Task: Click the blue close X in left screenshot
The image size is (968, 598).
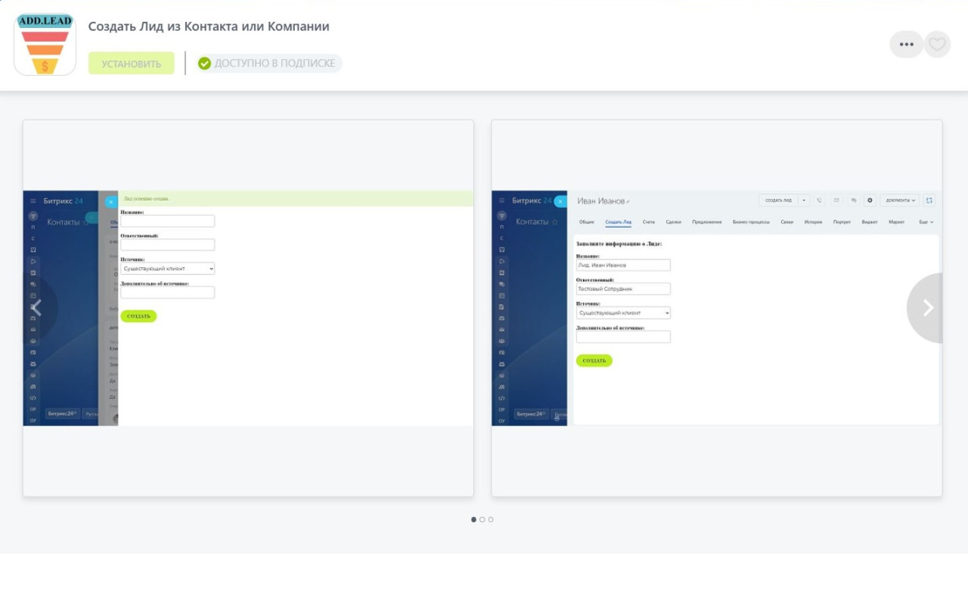Action: [x=111, y=202]
